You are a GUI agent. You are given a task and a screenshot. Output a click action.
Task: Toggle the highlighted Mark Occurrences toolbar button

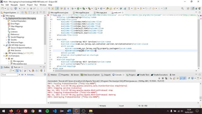tap(57, 9)
